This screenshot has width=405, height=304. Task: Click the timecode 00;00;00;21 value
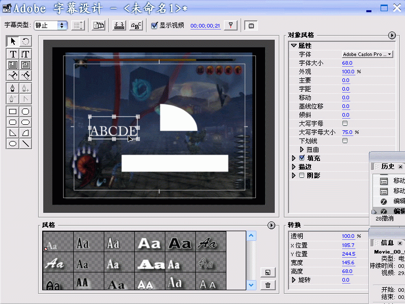click(205, 26)
